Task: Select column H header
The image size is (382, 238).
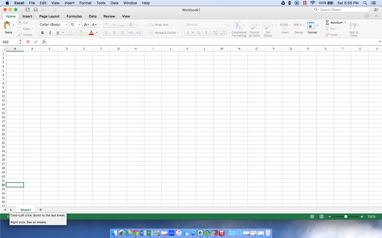Action: click(x=136, y=49)
